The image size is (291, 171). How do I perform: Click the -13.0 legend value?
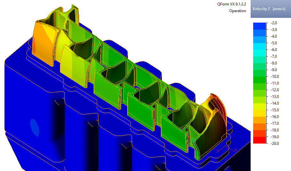(x=275, y=97)
